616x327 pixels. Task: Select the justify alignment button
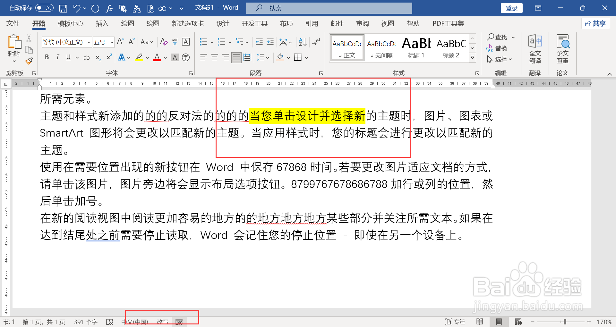click(236, 58)
